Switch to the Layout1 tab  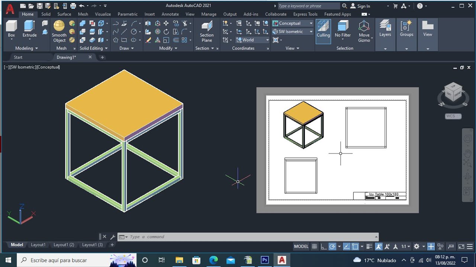(x=38, y=245)
